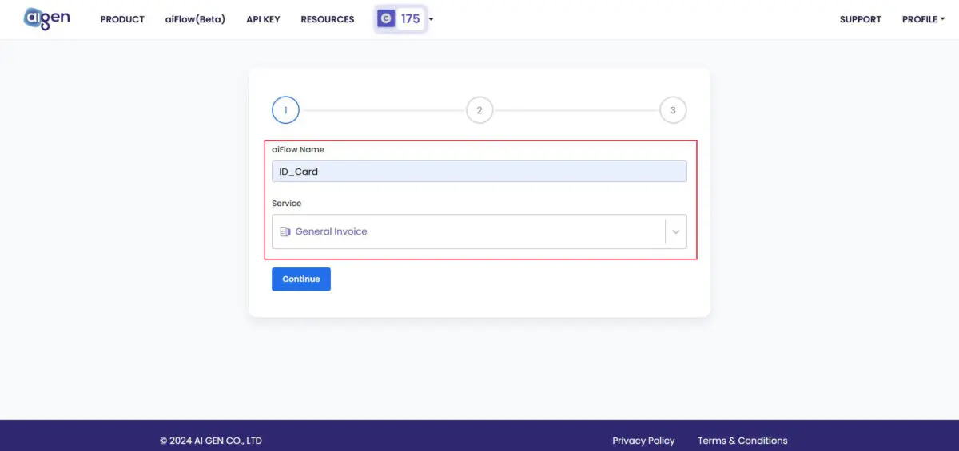
Task: Click the Continue button
Action: (x=301, y=279)
